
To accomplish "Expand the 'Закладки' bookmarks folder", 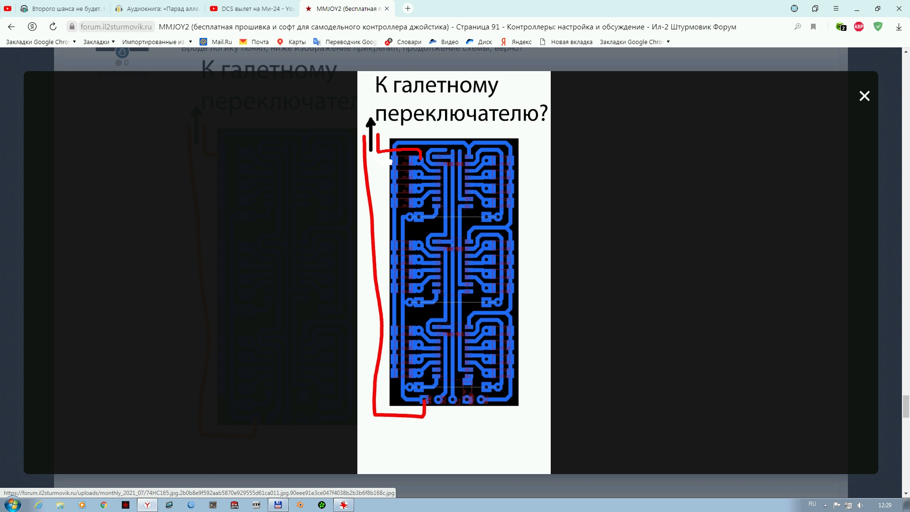I will tap(99, 42).
